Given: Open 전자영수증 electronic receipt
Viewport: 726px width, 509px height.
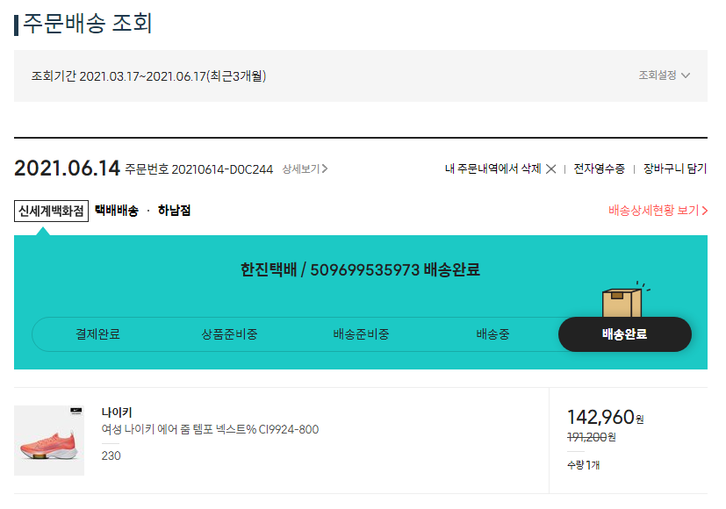Looking at the screenshot, I should pos(599,168).
